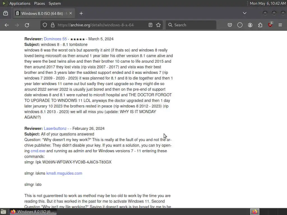This screenshot has width=287, height=215.
Task: Open the Firefox hamburger menu
Action: tap(280, 25)
